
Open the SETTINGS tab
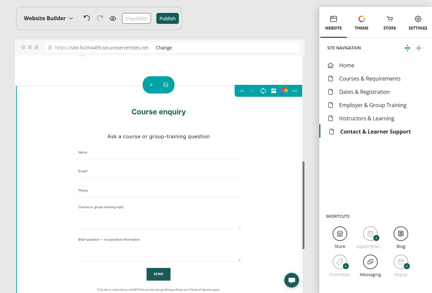tap(418, 23)
